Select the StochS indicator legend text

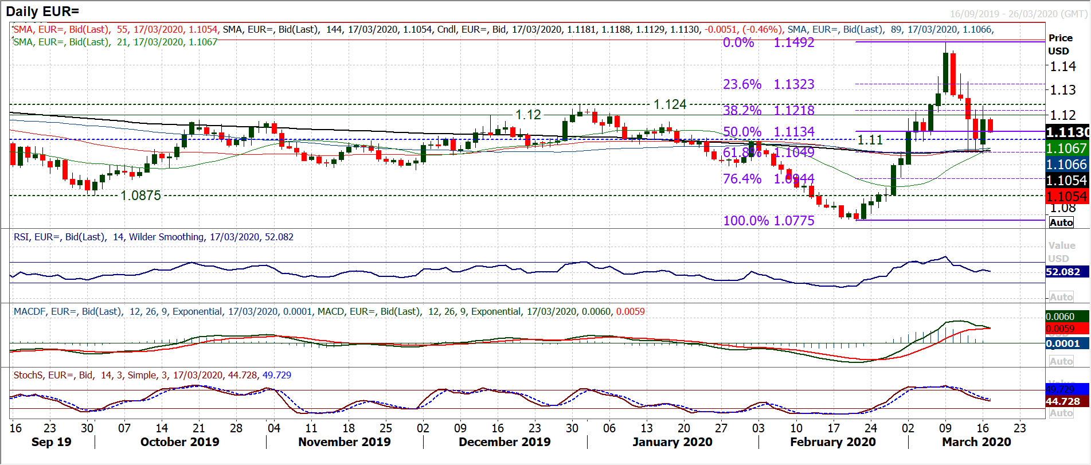coord(152,375)
